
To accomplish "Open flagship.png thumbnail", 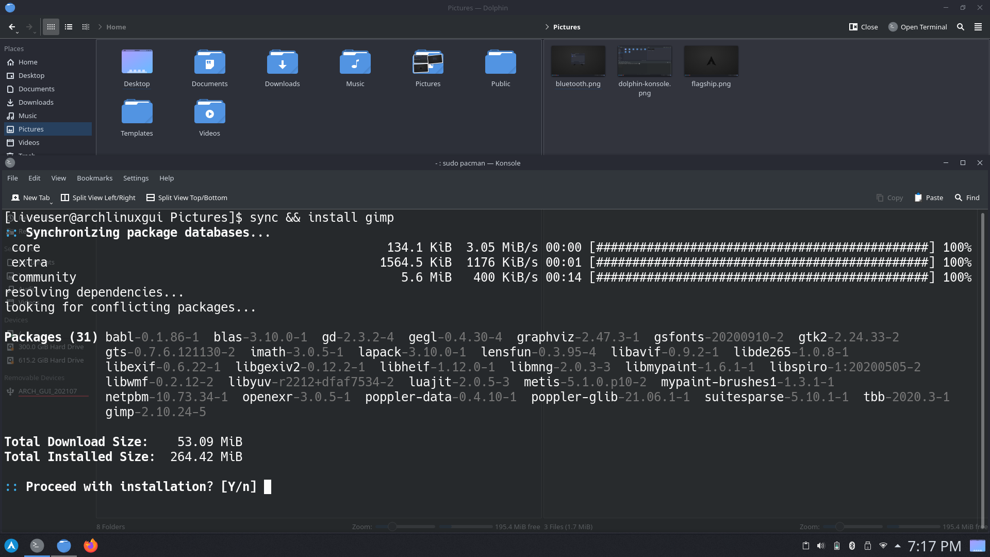I will tap(711, 61).
